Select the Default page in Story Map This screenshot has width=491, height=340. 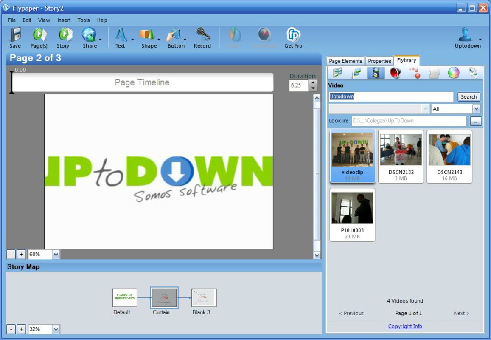(125, 297)
